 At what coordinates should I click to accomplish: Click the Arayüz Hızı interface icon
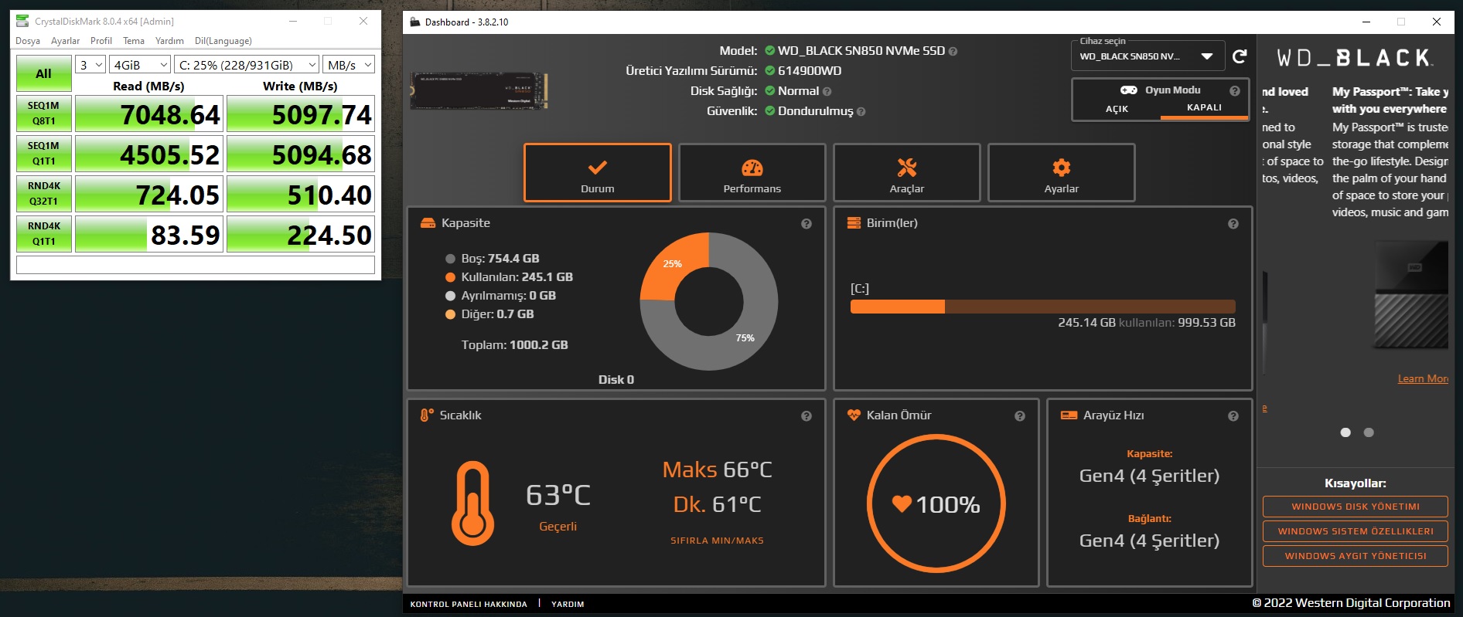point(1069,415)
